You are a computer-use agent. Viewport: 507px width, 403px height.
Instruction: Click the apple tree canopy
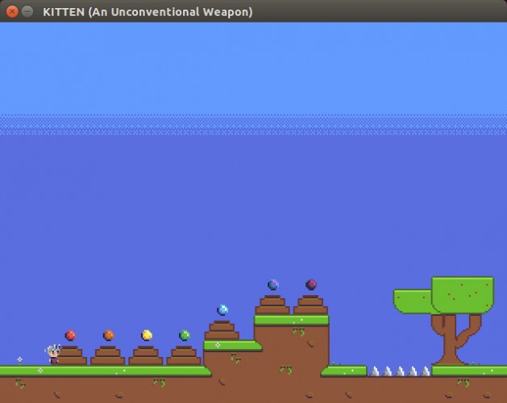tap(443, 295)
